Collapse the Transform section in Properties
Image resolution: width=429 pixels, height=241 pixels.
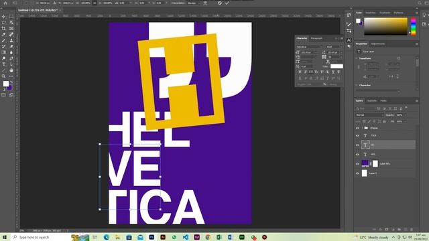point(357,58)
